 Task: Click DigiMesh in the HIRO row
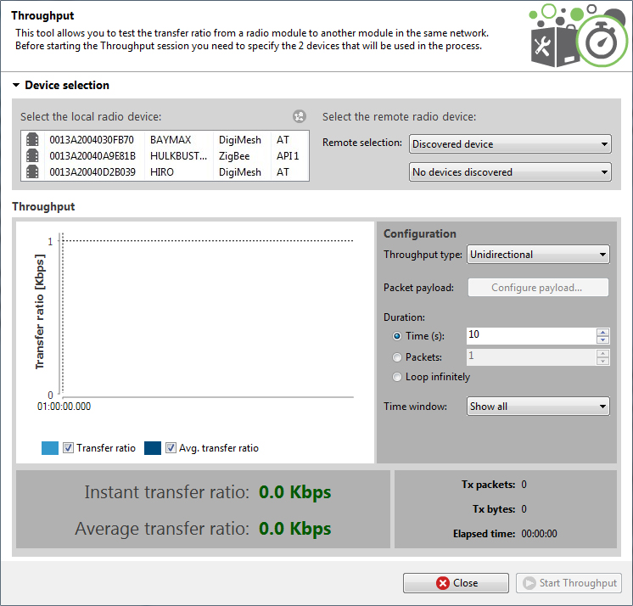click(x=240, y=172)
